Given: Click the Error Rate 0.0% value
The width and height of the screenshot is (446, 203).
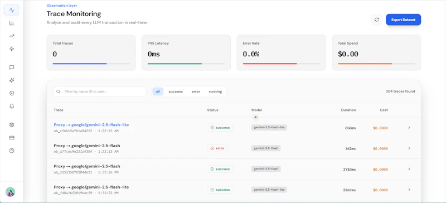Looking at the screenshot, I should point(251,54).
